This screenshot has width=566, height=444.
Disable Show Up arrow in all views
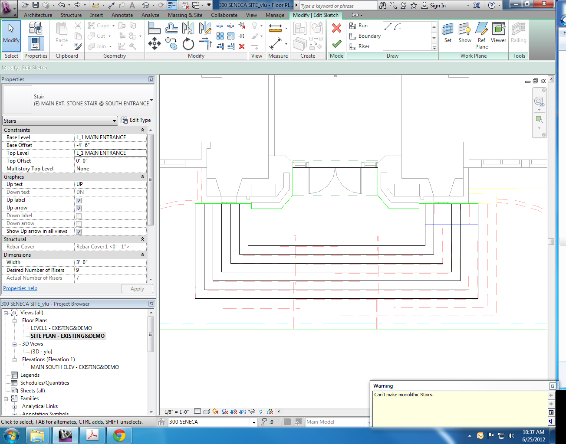point(79,232)
